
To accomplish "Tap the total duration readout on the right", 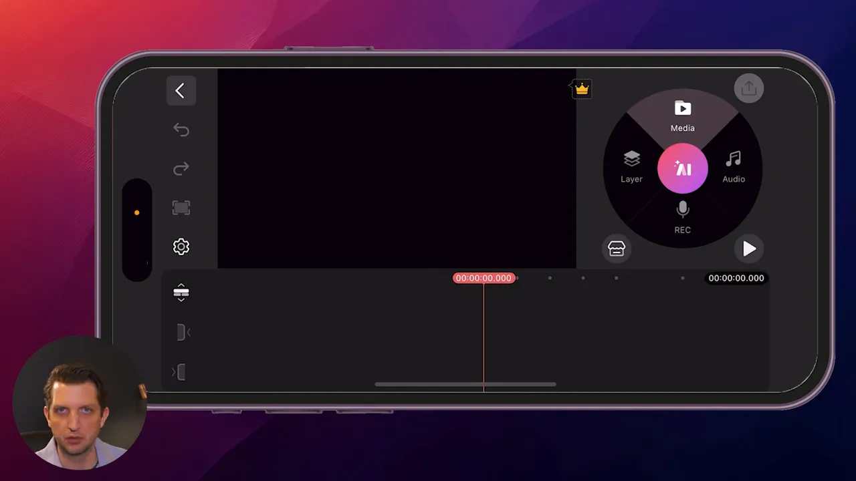I will tap(736, 278).
